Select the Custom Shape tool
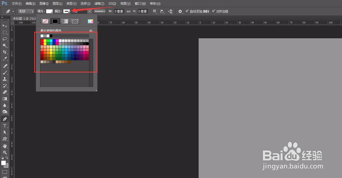The height and width of the screenshot is (178, 342). [x=4, y=139]
